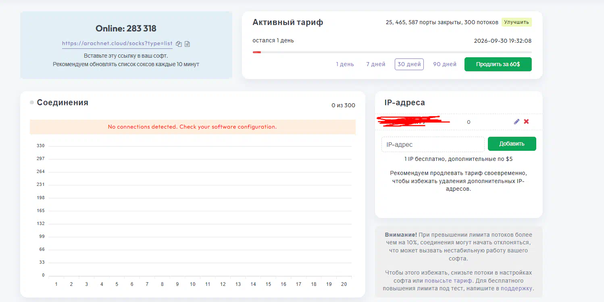Edit the IP address with the pencil icon
Viewport: 604px width, 302px height.
click(517, 121)
